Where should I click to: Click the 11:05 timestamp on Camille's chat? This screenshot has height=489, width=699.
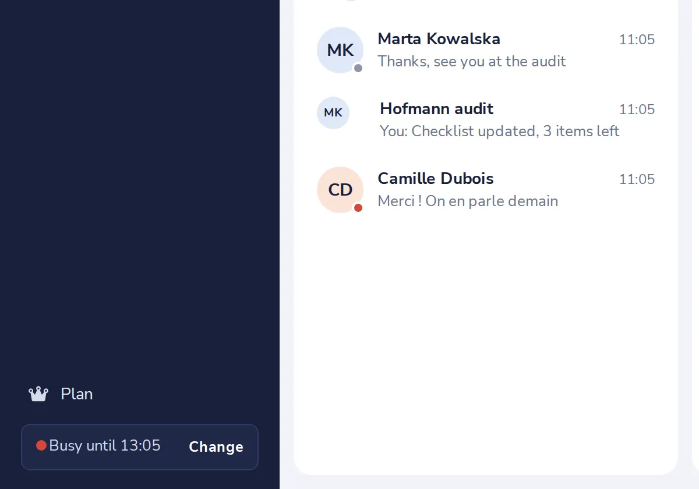[637, 179]
